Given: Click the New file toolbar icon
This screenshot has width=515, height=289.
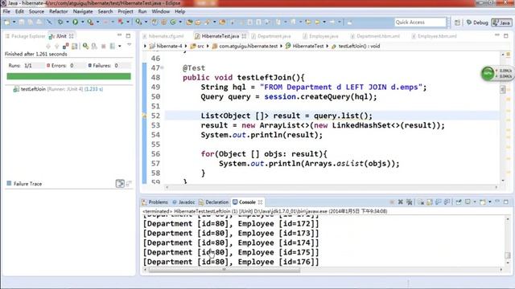Looking at the screenshot, I should 7,22.
